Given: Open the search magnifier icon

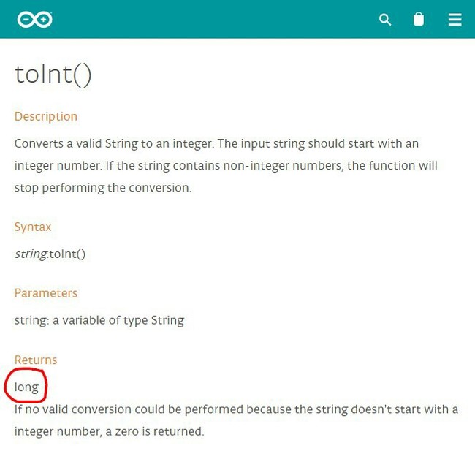Looking at the screenshot, I should click(385, 20).
